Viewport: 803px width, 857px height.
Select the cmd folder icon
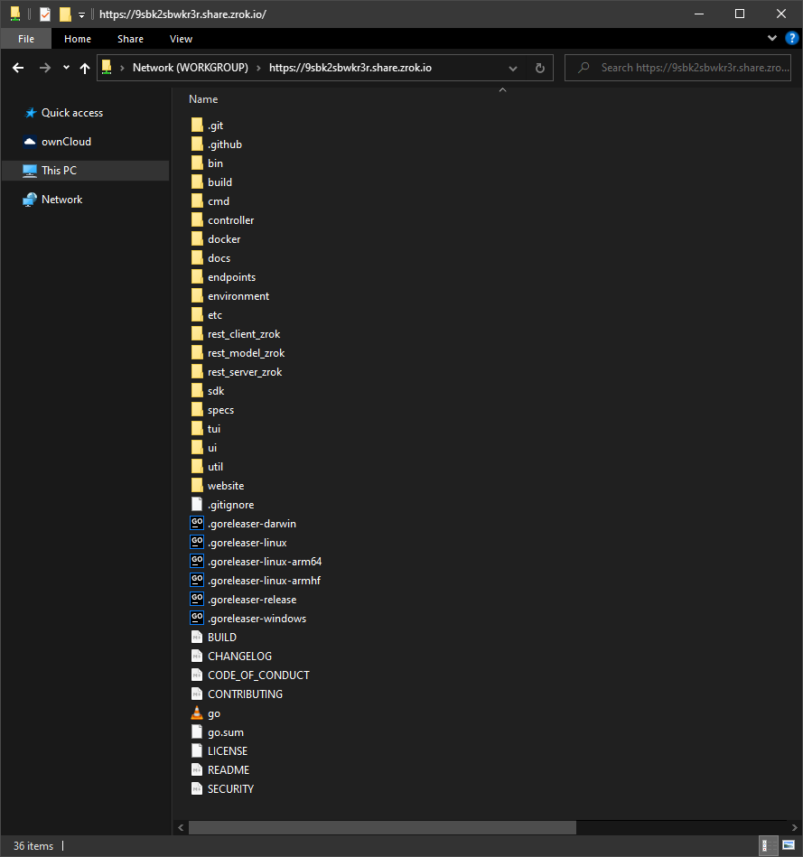pyautogui.click(x=197, y=201)
